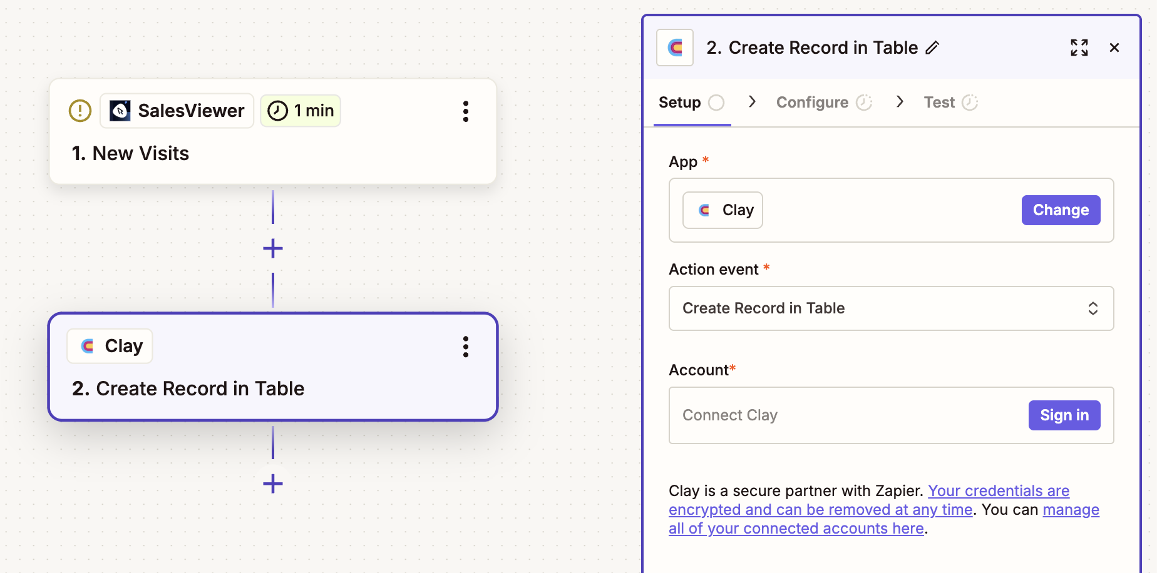Open the credentials are encrypted link
The image size is (1157, 573).
click(x=870, y=500)
